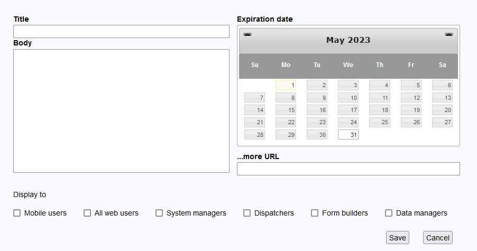
Task: Go to previous month in calendar
Action: click(x=247, y=34)
